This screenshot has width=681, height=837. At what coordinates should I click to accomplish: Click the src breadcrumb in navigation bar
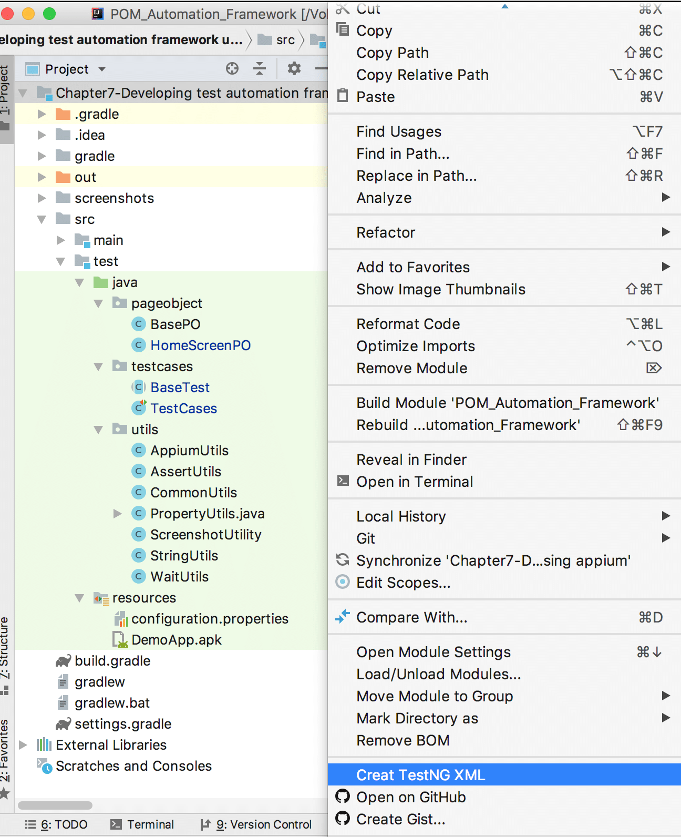[x=277, y=40]
